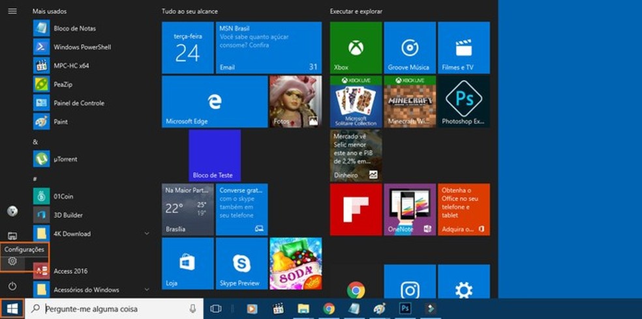This screenshot has width=642, height=319.
Task: Open Task View from the taskbar
Action: pyautogui.click(x=216, y=309)
